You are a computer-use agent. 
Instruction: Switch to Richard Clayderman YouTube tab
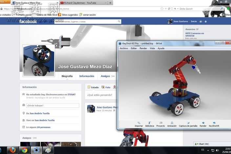point(82,3)
